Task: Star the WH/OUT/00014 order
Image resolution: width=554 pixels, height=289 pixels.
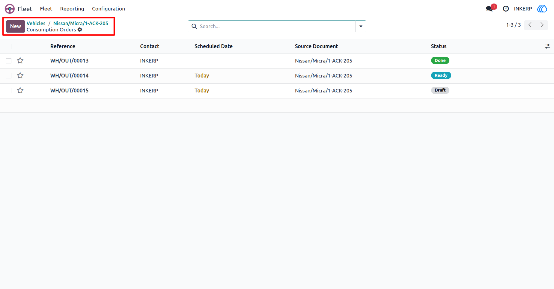Action: (x=20, y=76)
